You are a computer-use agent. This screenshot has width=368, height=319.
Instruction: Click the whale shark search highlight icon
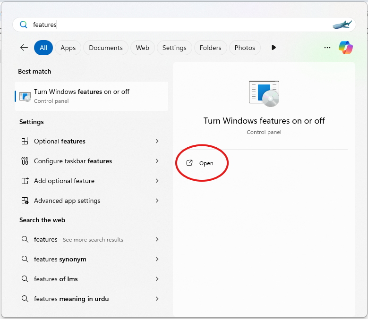[342, 25]
